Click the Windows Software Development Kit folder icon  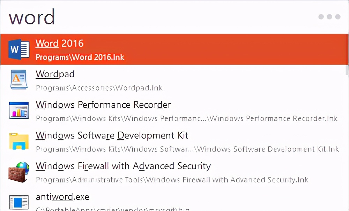[x=18, y=141]
